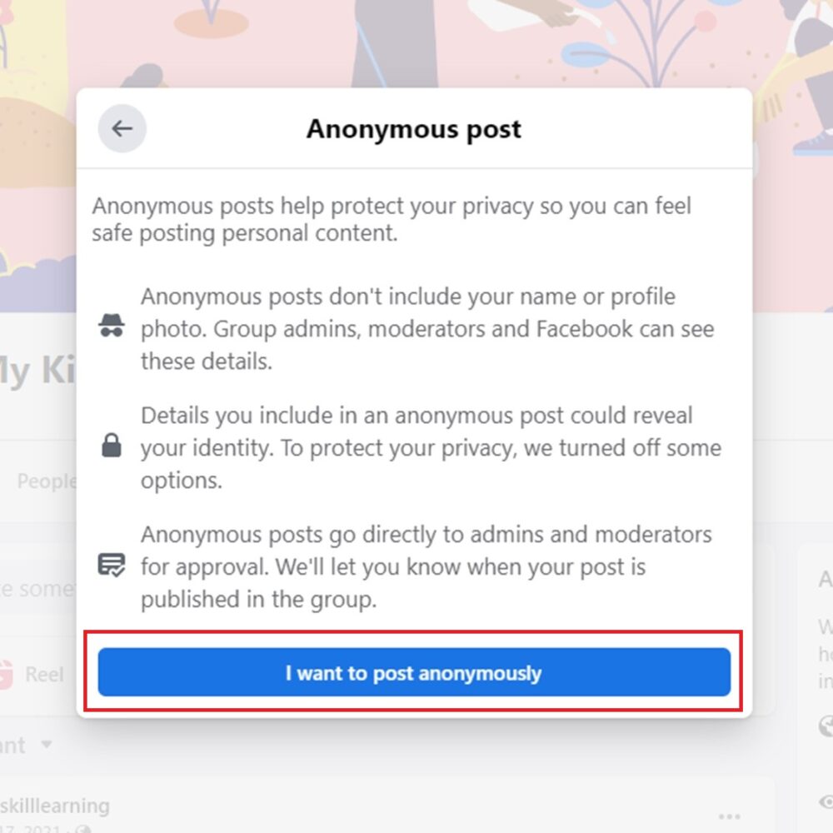Click the Anonymous post dialog title
Image resolution: width=833 pixels, height=833 pixels.
pos(414,128)
